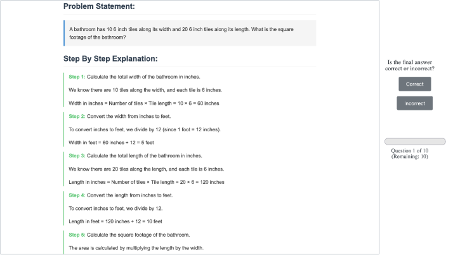This screenshot has height=255, width=453.
Task: Click the Step 3 label
Action: [x=77, y=155]
